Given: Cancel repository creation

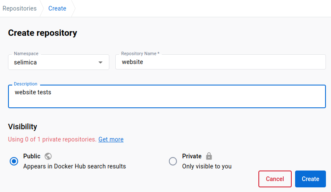Looking at the screenshot, I should pos(275,179).
